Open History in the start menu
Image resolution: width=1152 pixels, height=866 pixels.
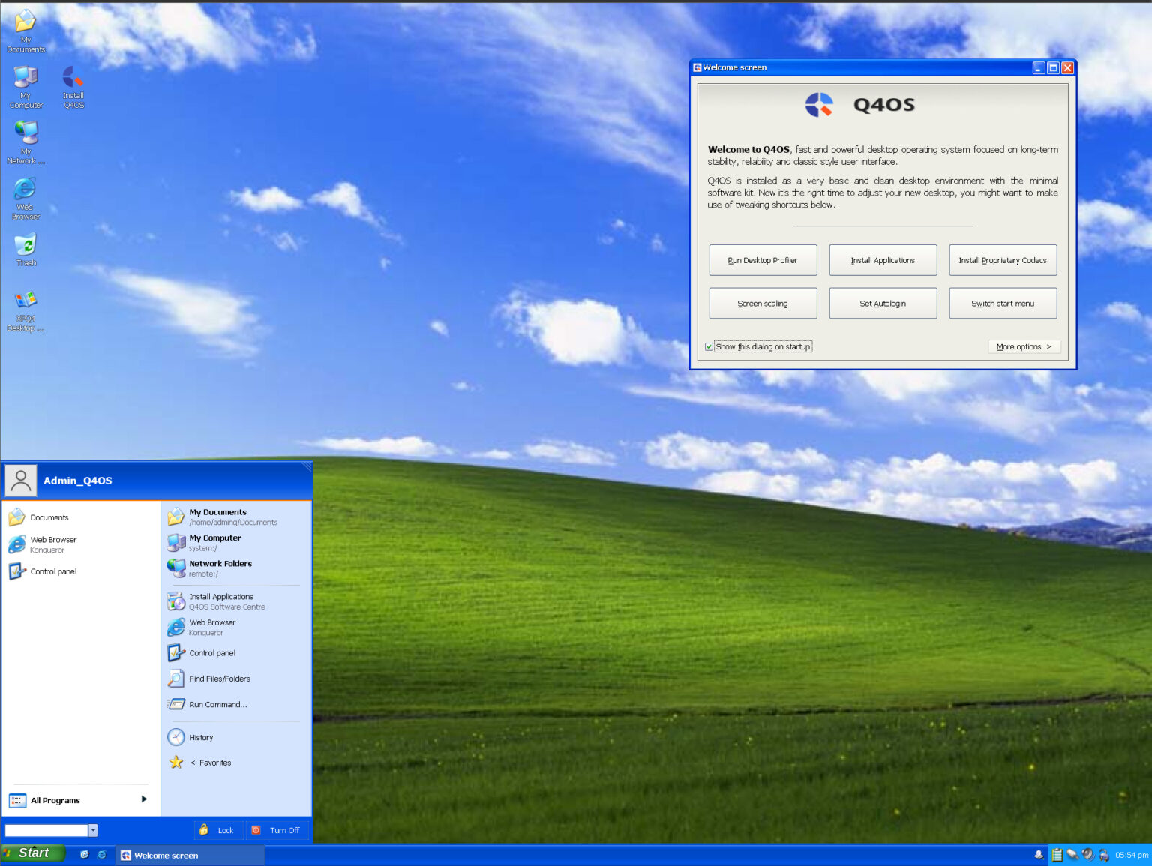[x=201, y=737]
